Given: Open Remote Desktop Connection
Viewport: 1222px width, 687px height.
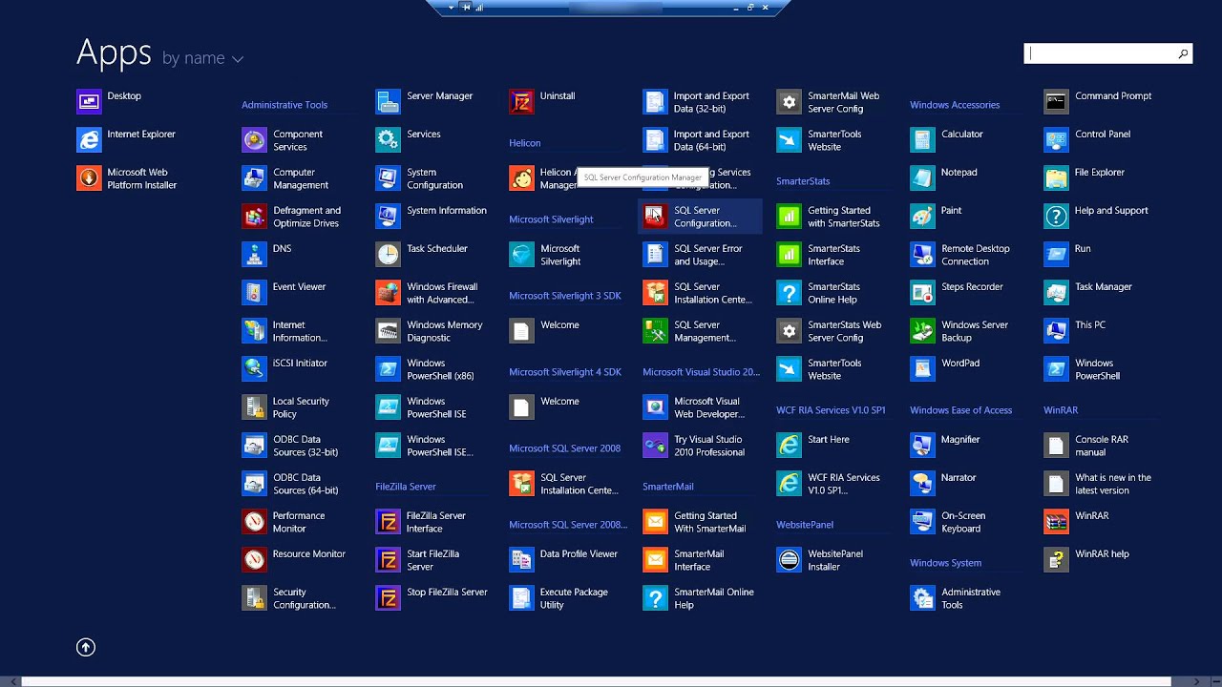Looking at the screenshot, I should click(x=960, y=255).
